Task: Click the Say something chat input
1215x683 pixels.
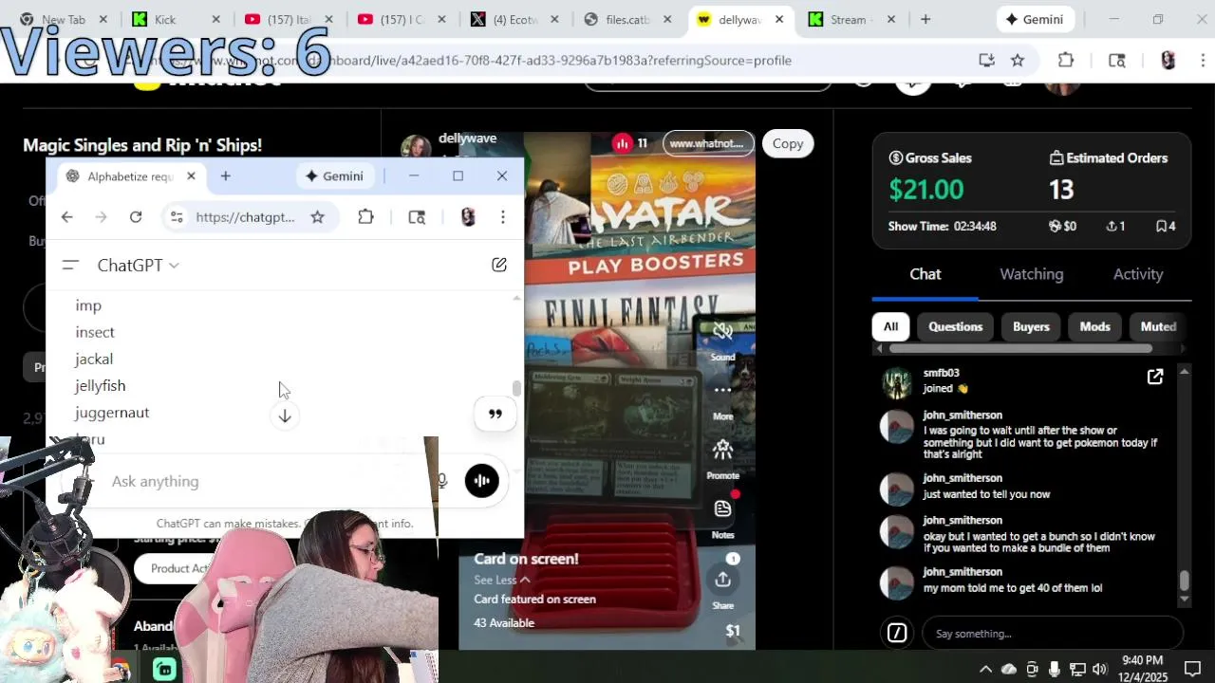Action: [x=1054, y=634]
